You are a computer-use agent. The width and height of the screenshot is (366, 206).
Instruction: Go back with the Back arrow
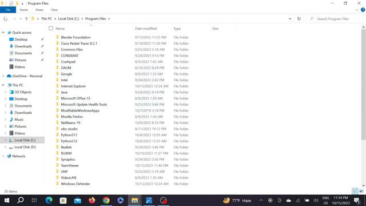click(6, 19)
